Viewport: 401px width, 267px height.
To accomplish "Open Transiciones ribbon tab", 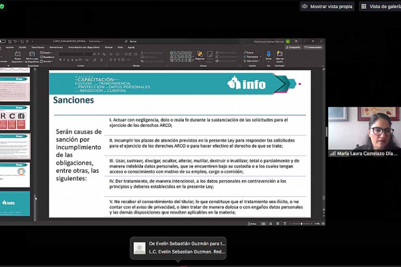I will (37, 47).
